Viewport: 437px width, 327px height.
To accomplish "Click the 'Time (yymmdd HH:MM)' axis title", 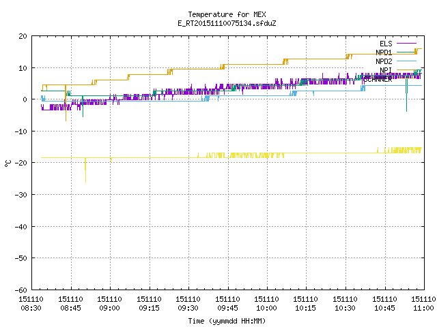I will (227, 321).
